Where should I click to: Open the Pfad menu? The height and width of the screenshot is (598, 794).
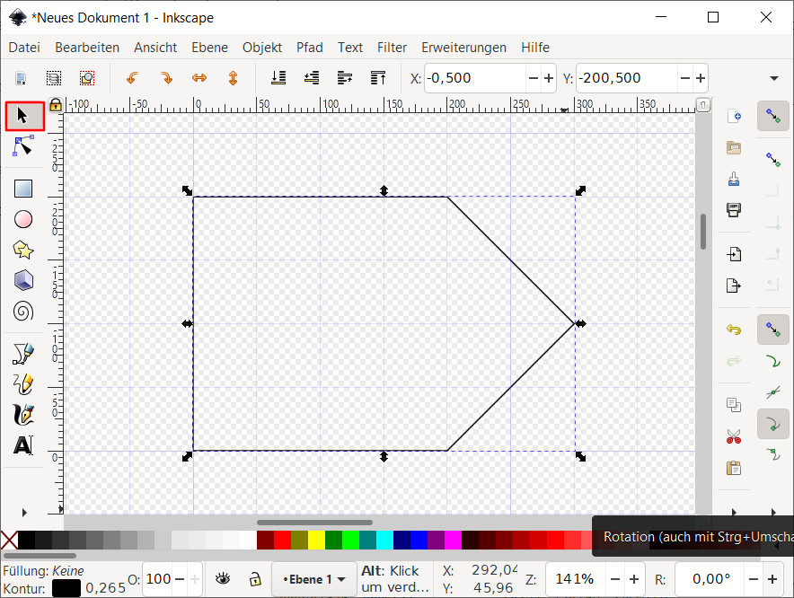point(309,48)
